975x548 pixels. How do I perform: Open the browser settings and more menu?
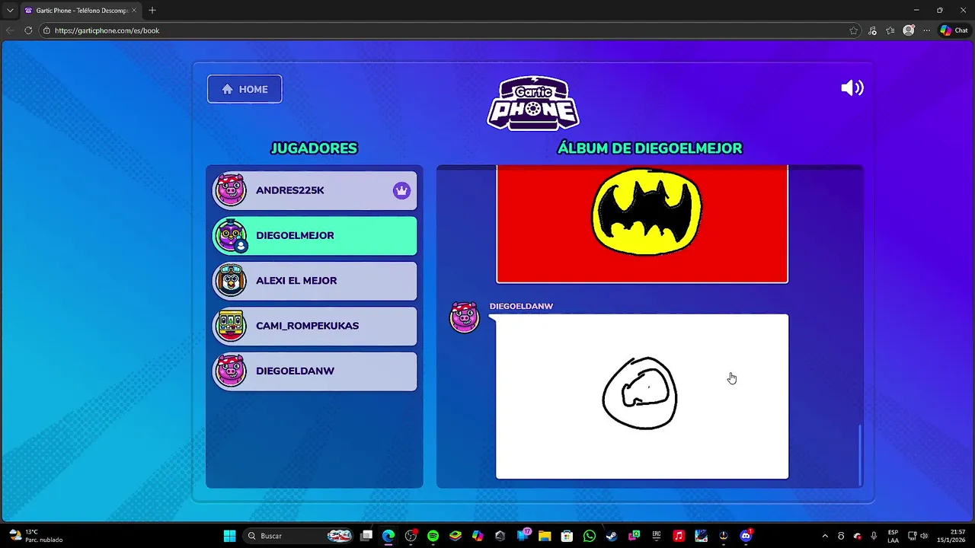[926, 30]
